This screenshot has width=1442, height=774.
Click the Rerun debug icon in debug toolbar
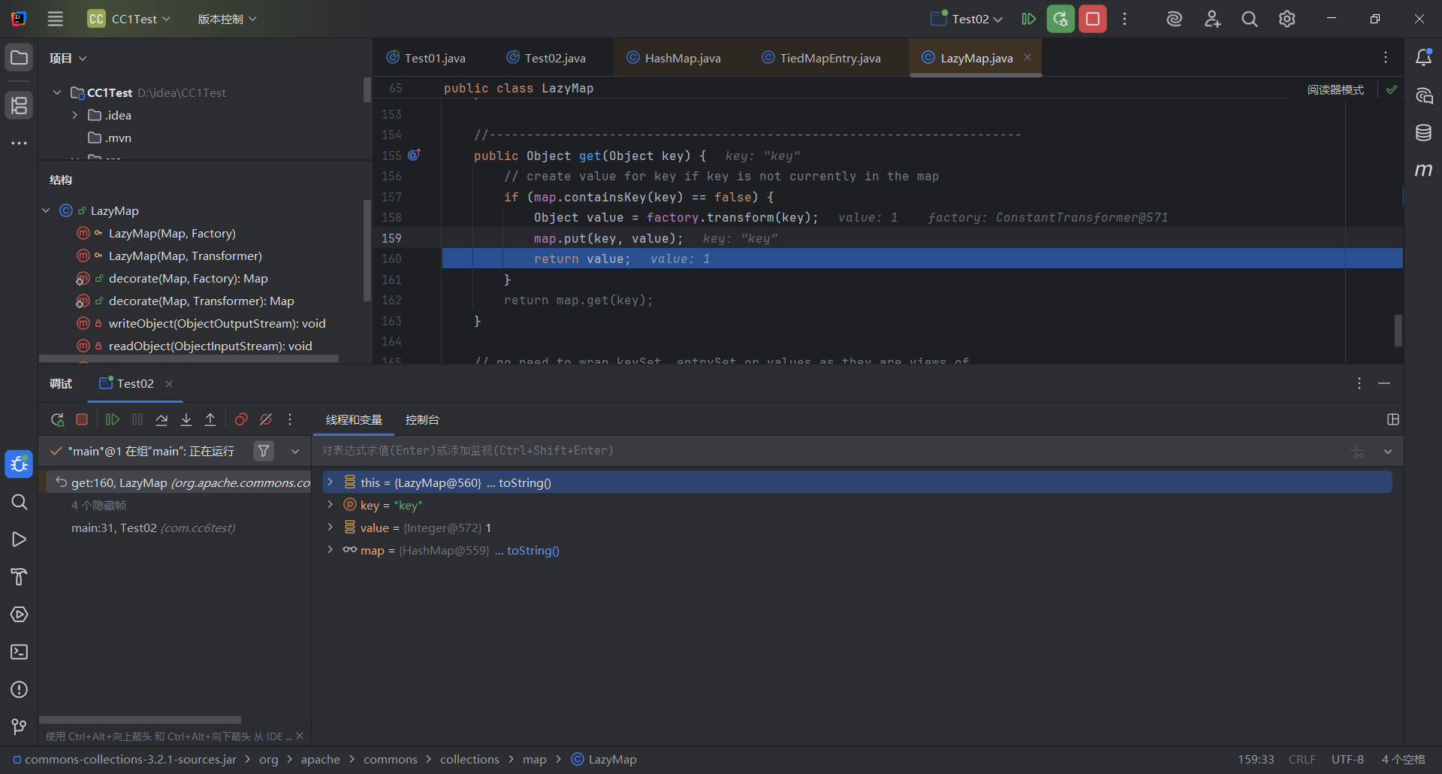point(58,420)
